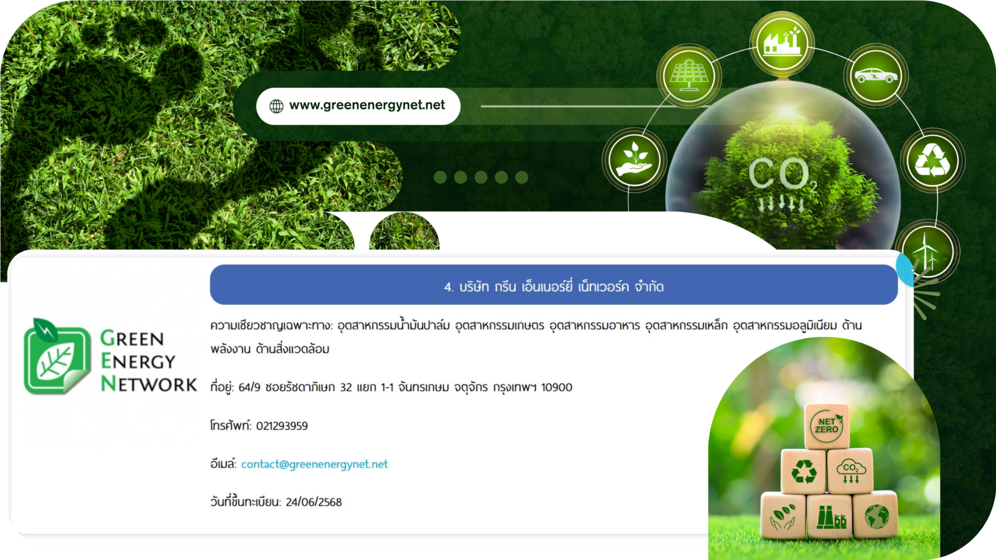This screenshot has height=560, width=996.
Task: Click the solar panel icon
Action: 689,76
